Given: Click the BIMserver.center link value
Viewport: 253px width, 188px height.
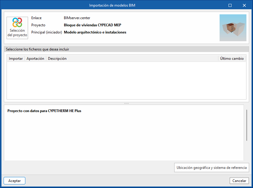Looking at the screenshot, I should pos(77,18).
